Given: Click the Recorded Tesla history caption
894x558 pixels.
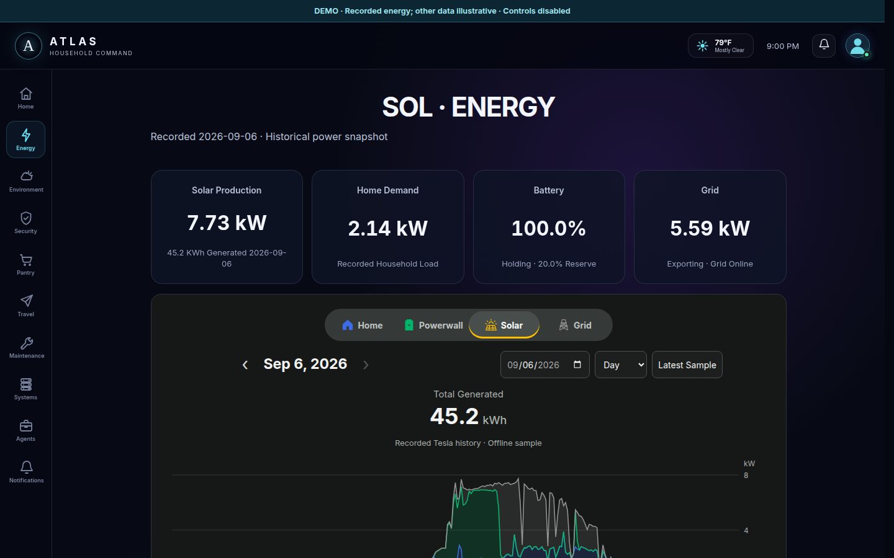Looking at the screenshot, I should 469,443.
